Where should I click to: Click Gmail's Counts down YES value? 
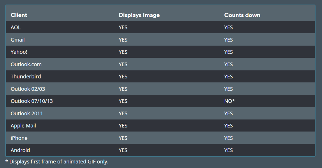click(x=228, y=40)
